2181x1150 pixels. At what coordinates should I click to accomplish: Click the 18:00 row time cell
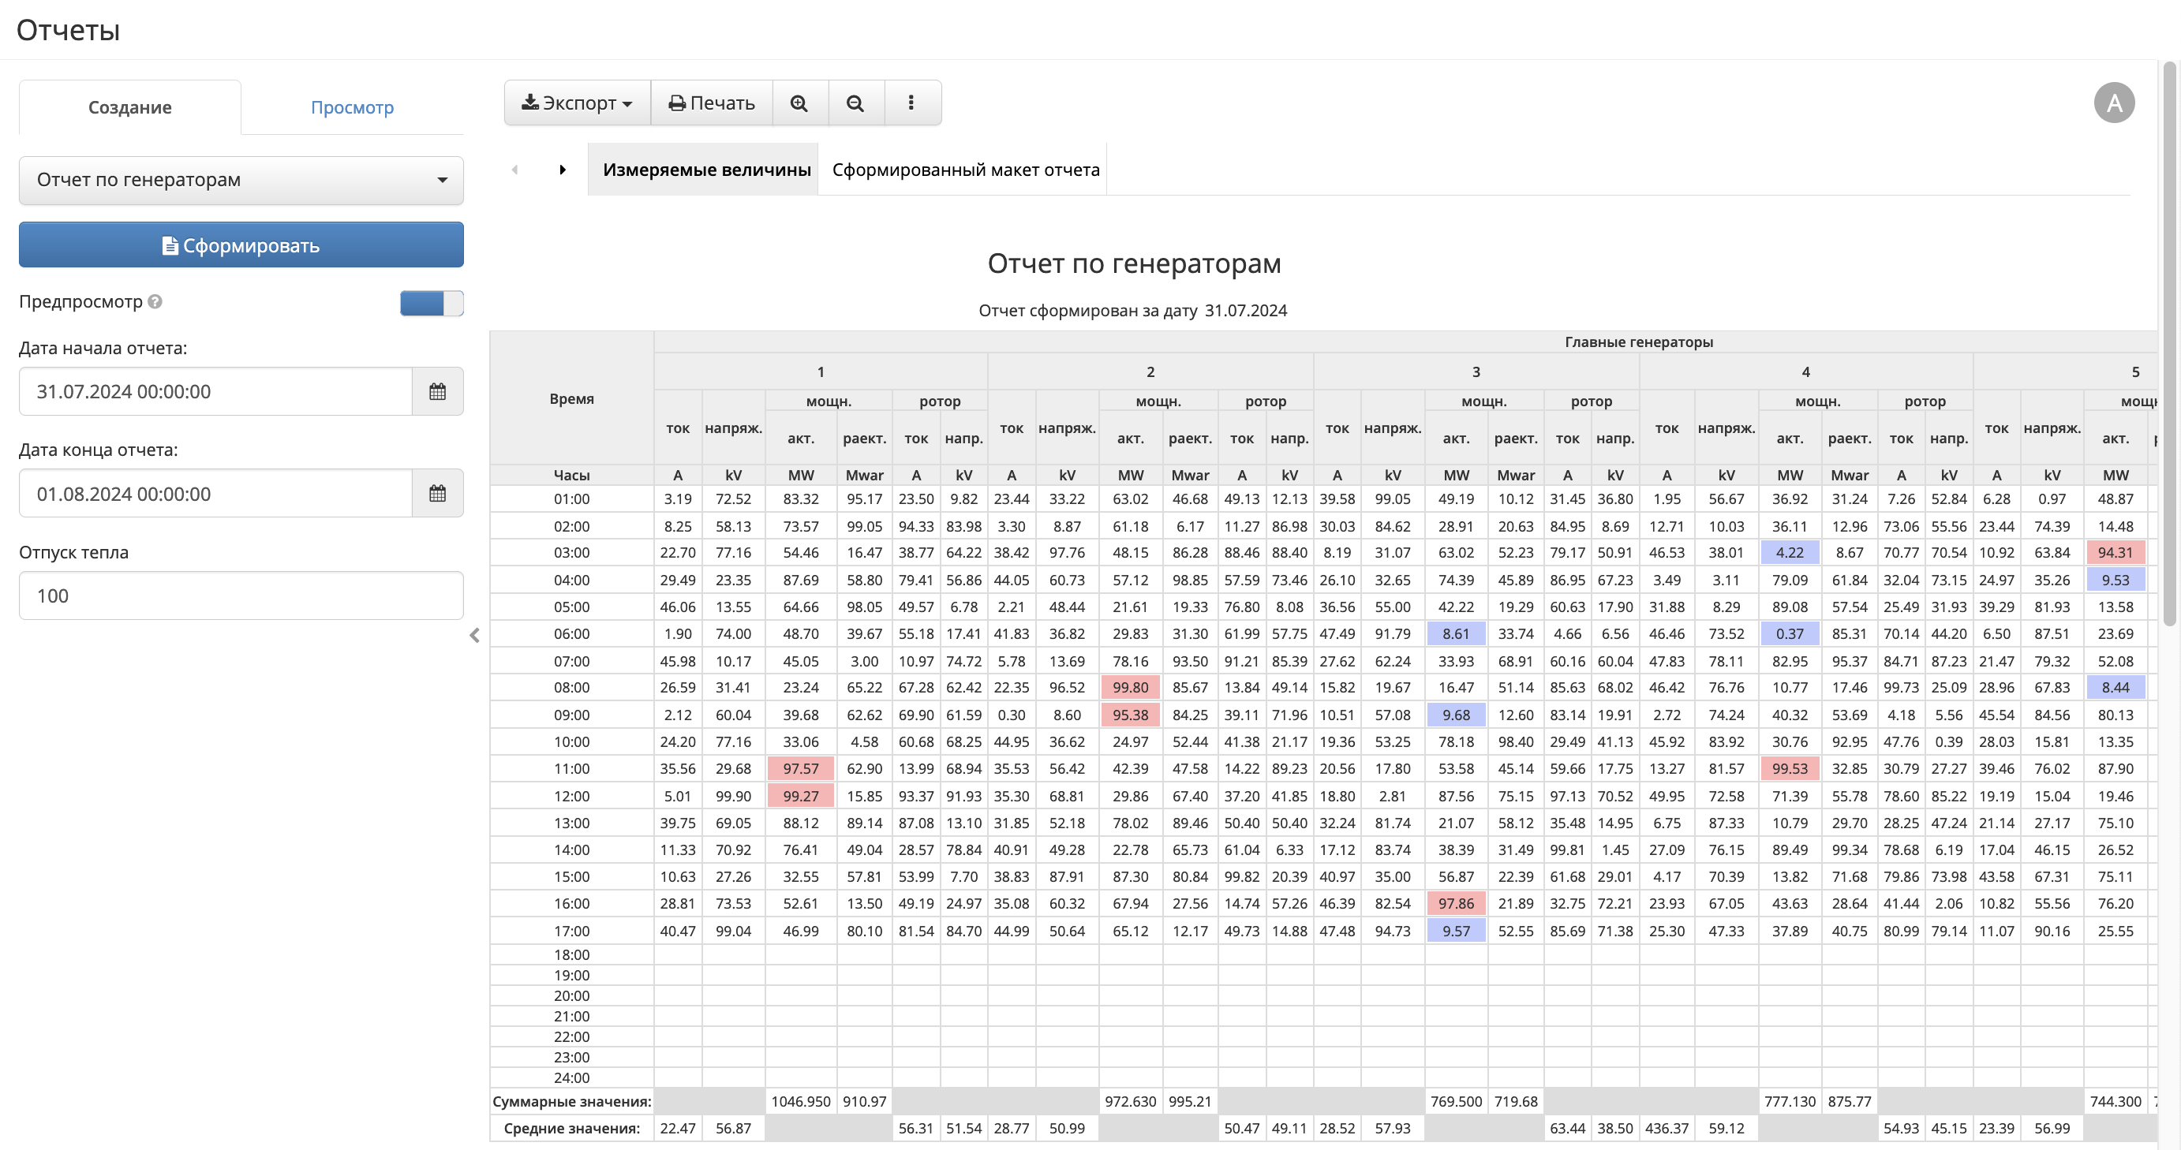coord(571,955)
